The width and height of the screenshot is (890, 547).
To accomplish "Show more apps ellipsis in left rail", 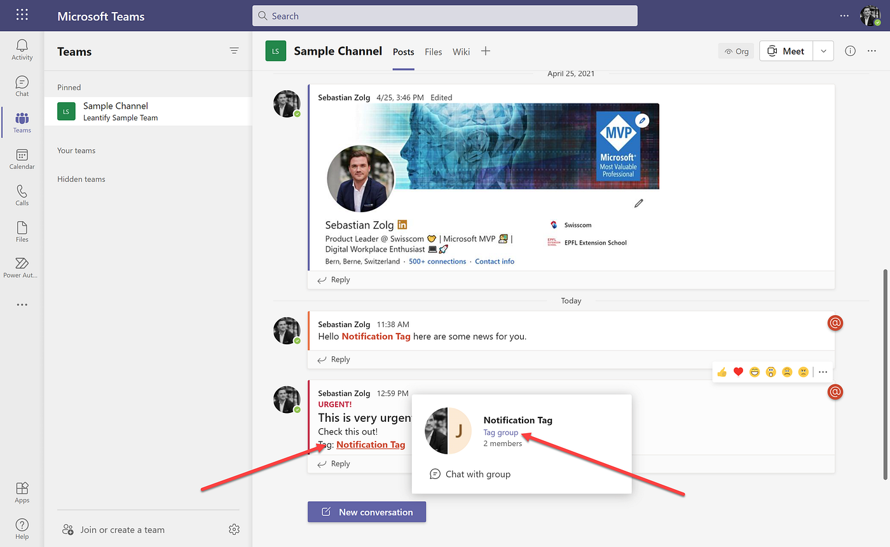I will [22, 305].
